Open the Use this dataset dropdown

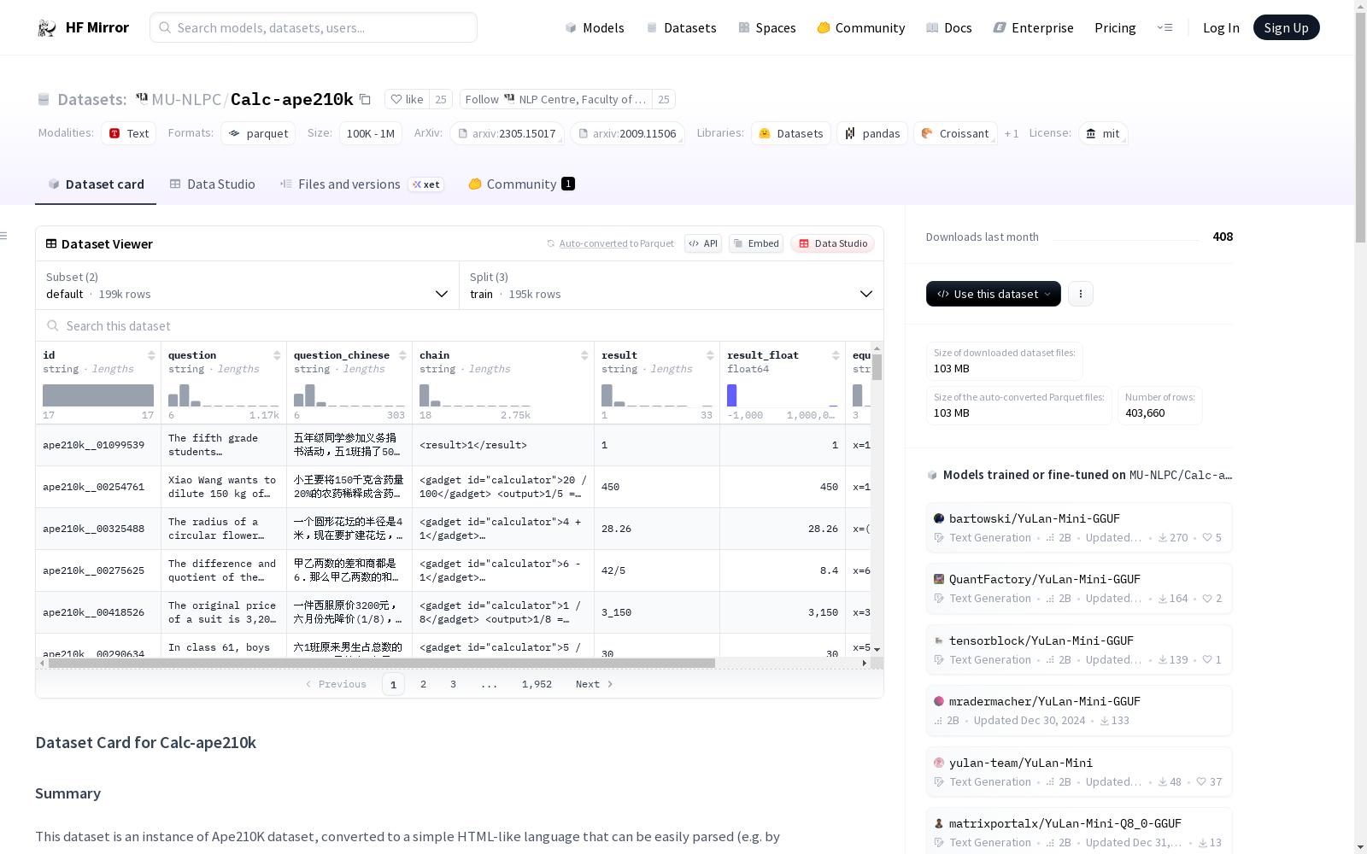(994, 294)
